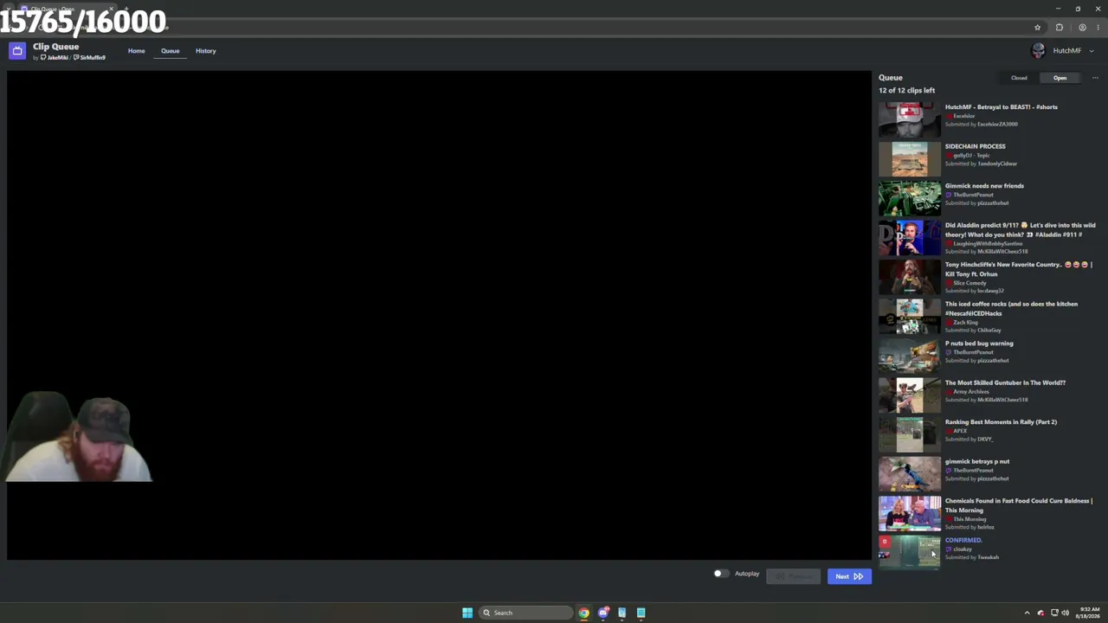Screen dimensions: 1108x623
Task: Click 'The Most Skilled Guntuber In The World??' title
Action: click(x=1005, y=382)
